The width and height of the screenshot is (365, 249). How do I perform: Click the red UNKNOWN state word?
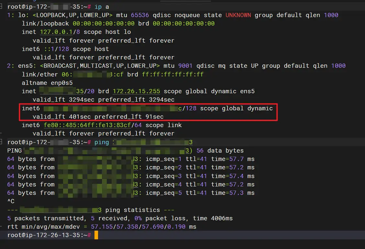[x=238, y=15]
